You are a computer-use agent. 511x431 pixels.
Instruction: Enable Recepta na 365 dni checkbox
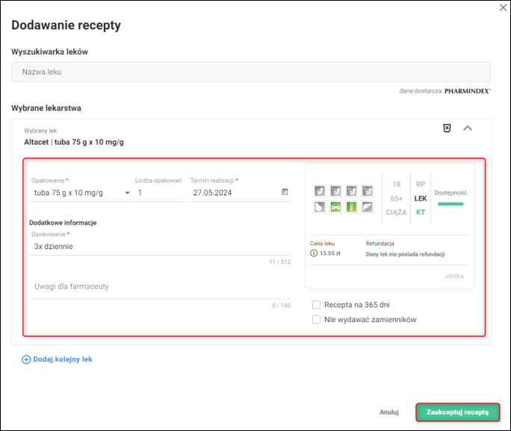click(317, 304)
